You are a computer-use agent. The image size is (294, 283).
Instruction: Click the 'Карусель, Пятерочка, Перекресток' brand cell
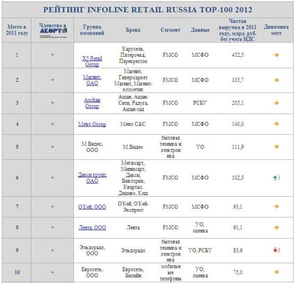click(x=133, y=55)
